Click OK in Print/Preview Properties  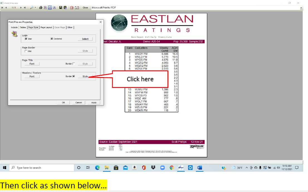pyautogui.click(x=63, y=103)
